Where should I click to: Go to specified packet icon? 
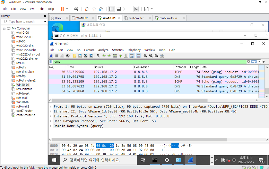(x=115, y=56)
